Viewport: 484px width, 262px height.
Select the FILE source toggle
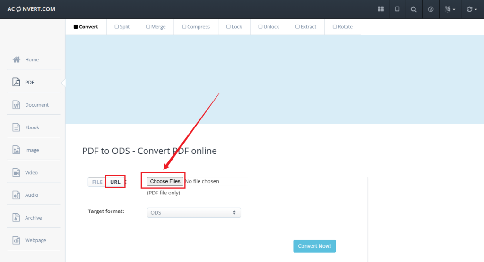click(x=97, y=182)
